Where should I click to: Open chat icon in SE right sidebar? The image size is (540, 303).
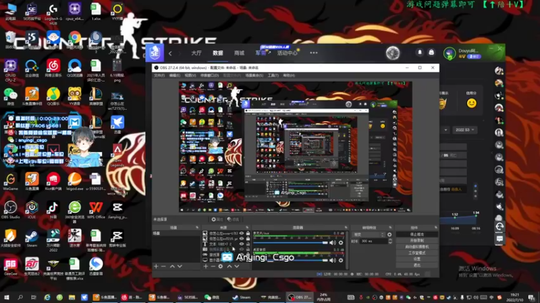tap(500, 239)
